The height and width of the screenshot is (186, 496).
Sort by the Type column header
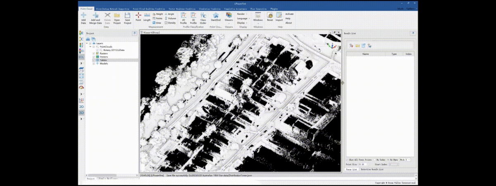tap(394, 54)
